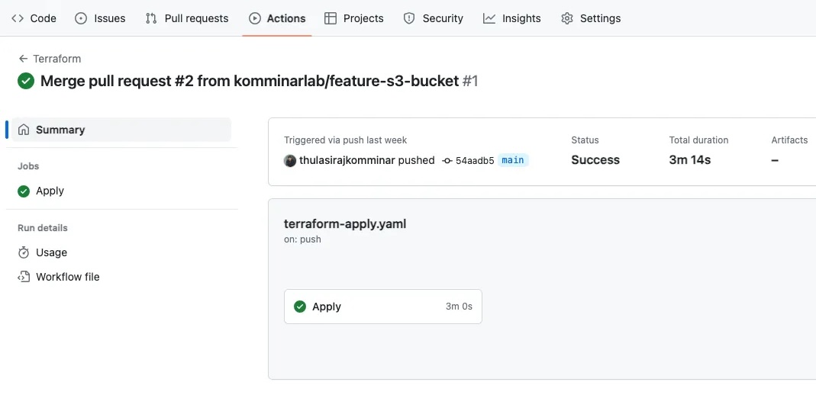Go back via Terraform arrow
This screenshot has width=816, height=395.
tap(23, 59)
